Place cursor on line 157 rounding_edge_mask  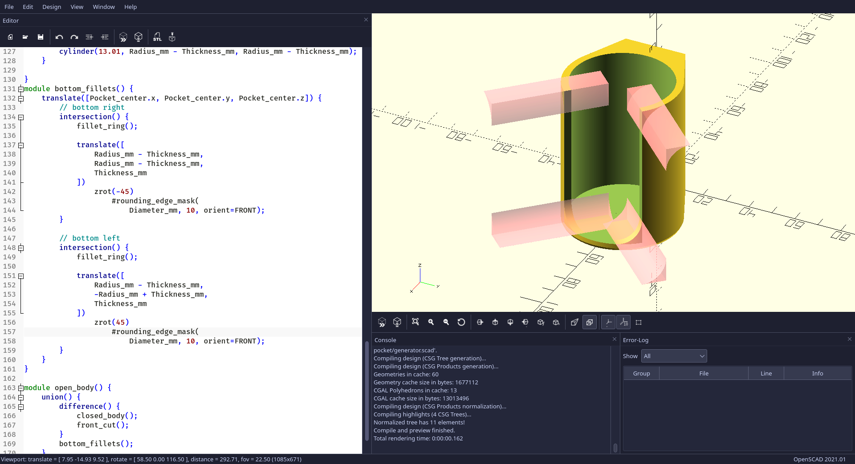(155, 332)
